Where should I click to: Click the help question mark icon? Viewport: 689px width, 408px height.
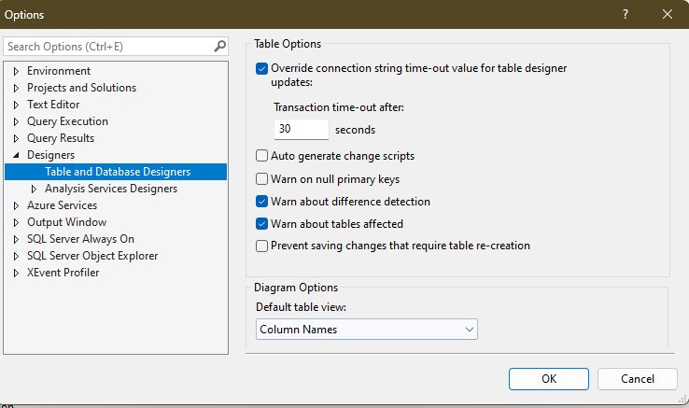[626, 14]
